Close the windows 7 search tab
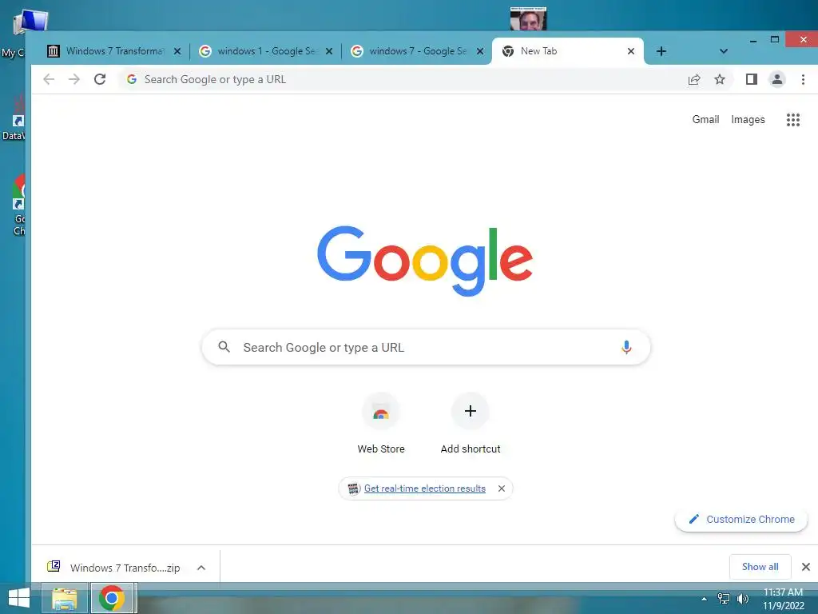 click(480, 51)
